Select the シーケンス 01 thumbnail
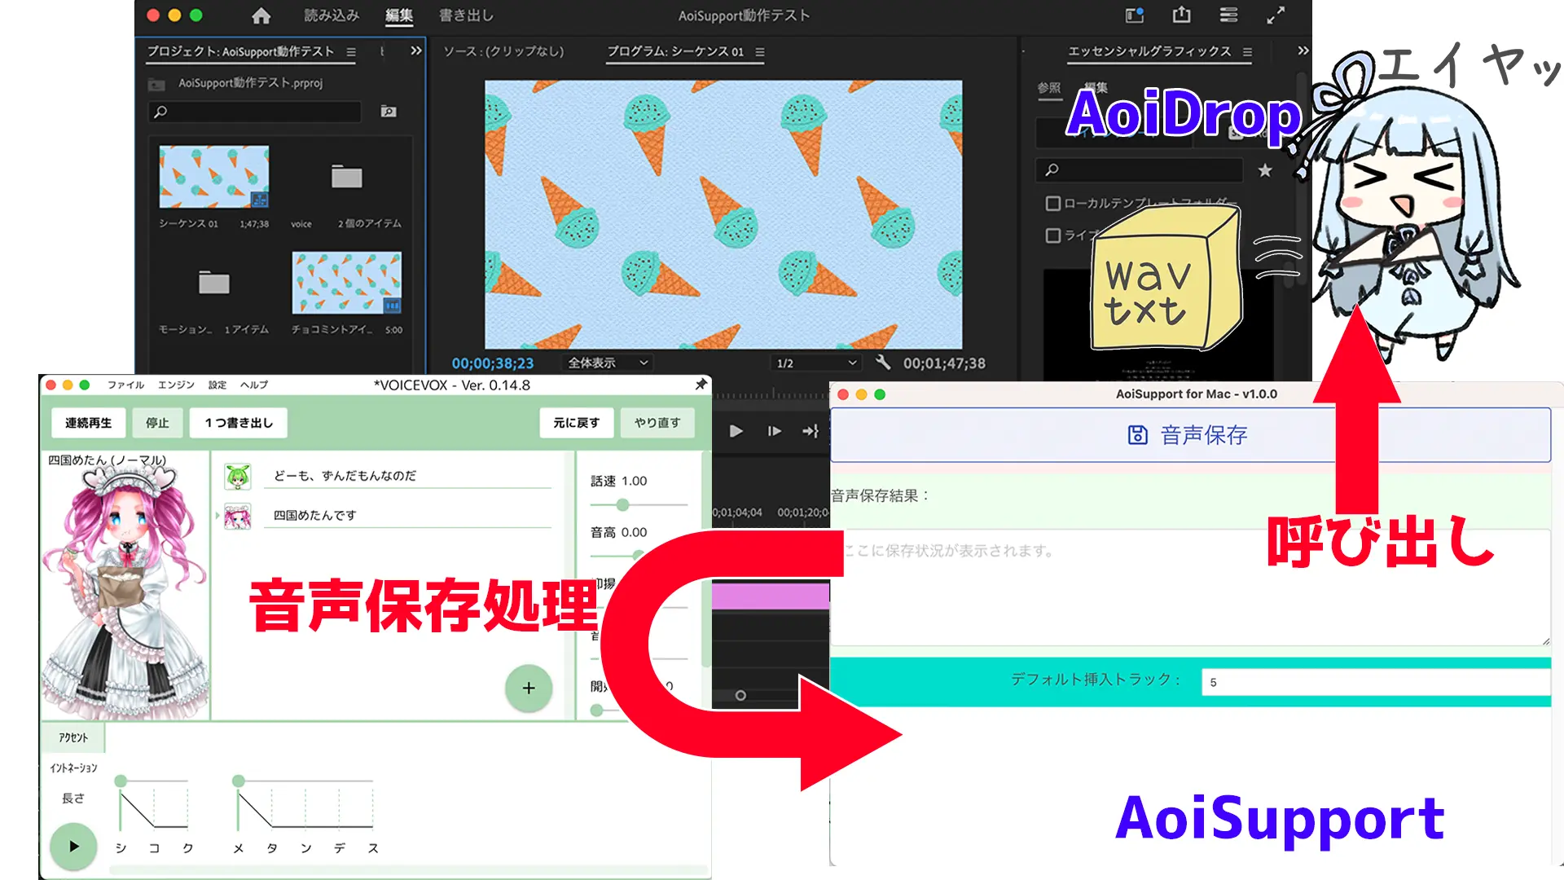The width and height of the screenshot is (1564, 880). [x=213, y=177]
